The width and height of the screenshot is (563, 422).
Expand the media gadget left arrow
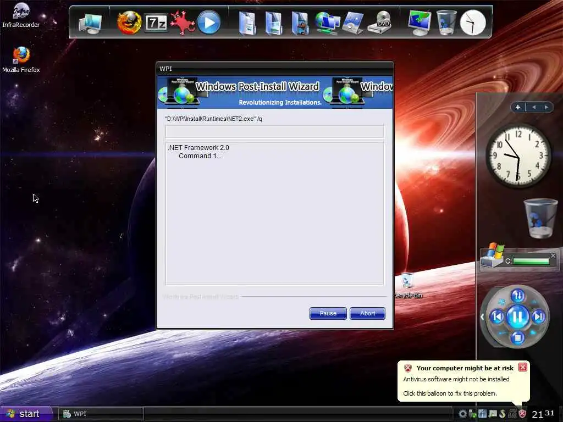click(x=482, y=317)
